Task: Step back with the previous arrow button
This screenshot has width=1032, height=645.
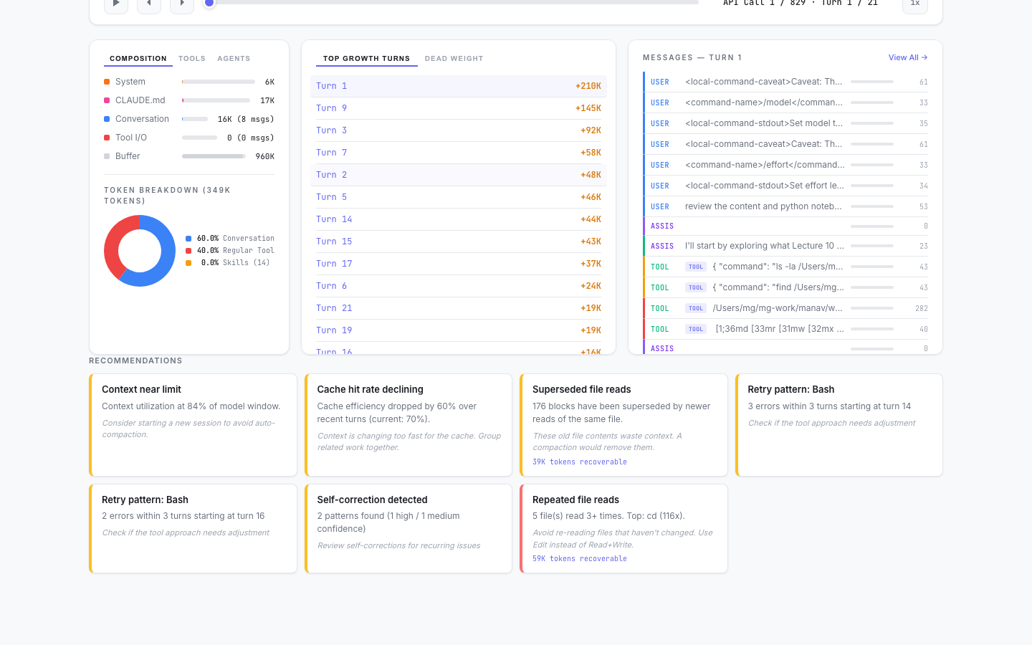Action: tap(149, 4)
